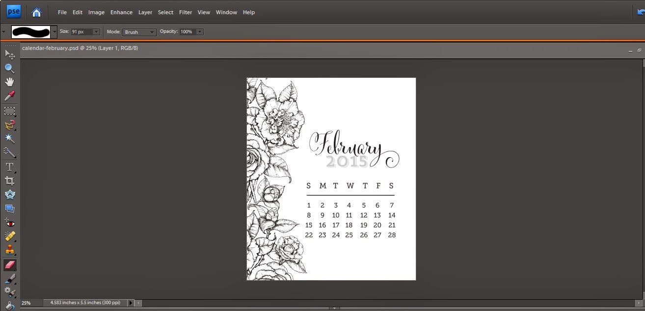
Task: Select the Cookie Cutter star tool
Action: [x=10, y=194]
